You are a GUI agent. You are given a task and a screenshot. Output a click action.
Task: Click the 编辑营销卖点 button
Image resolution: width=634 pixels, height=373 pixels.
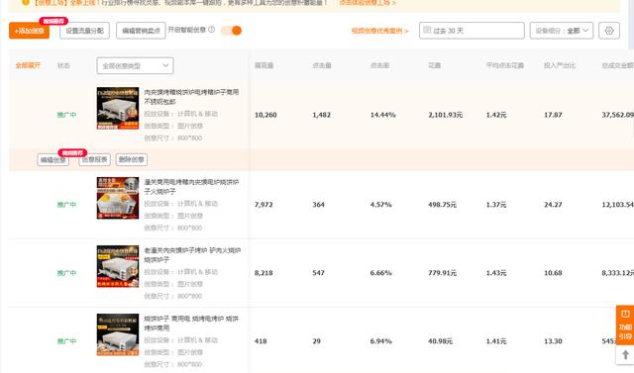coord(141,31)
